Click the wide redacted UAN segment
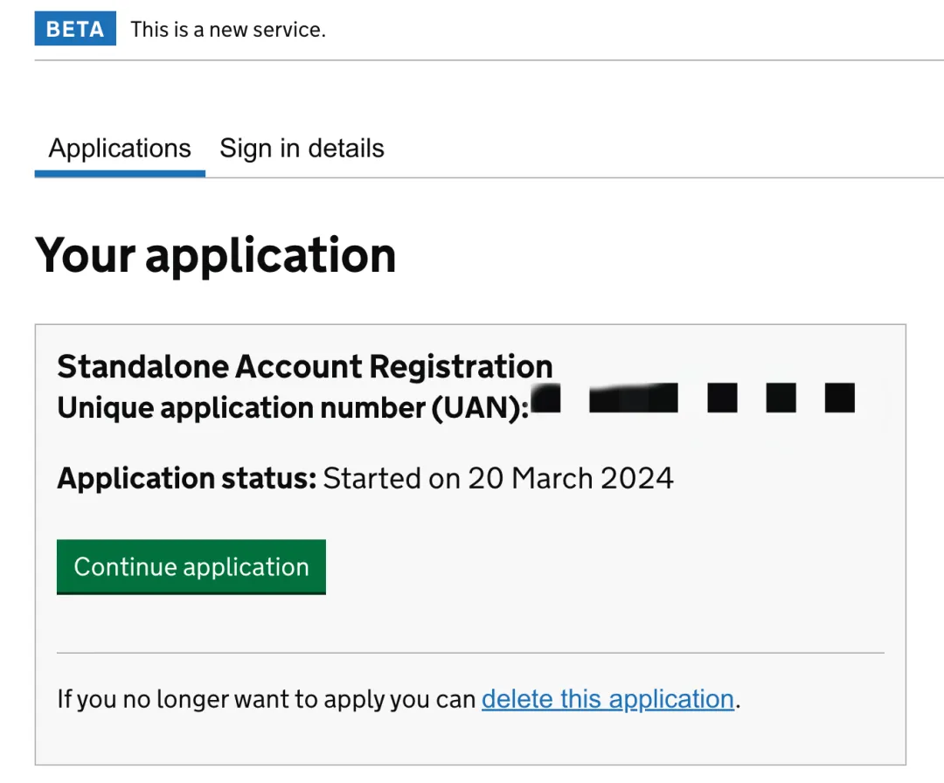The width and height of the screenshot is (944, 783). 634,398
